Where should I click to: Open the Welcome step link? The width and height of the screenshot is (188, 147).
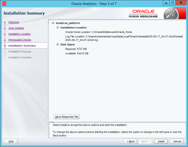[x=14, y=22]
